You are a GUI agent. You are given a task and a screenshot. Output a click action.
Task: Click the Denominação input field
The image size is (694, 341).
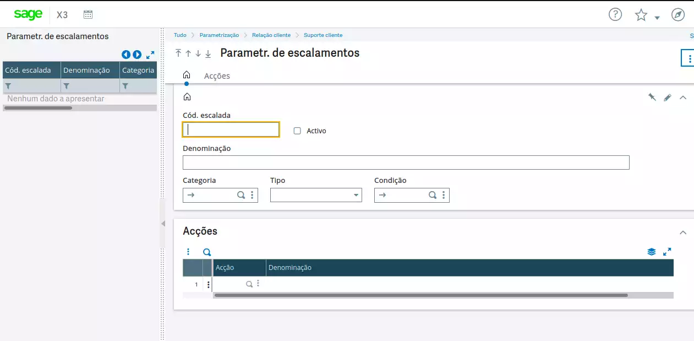click(x=406, y=163)
